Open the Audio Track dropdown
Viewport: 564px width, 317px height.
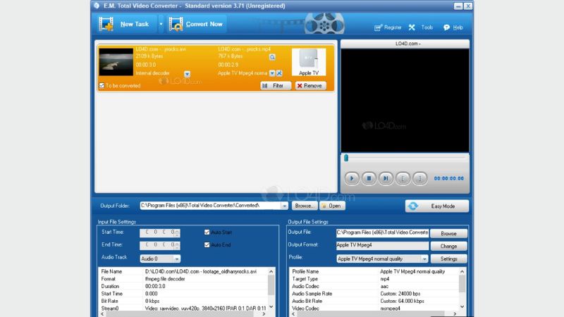pos(160,259)
